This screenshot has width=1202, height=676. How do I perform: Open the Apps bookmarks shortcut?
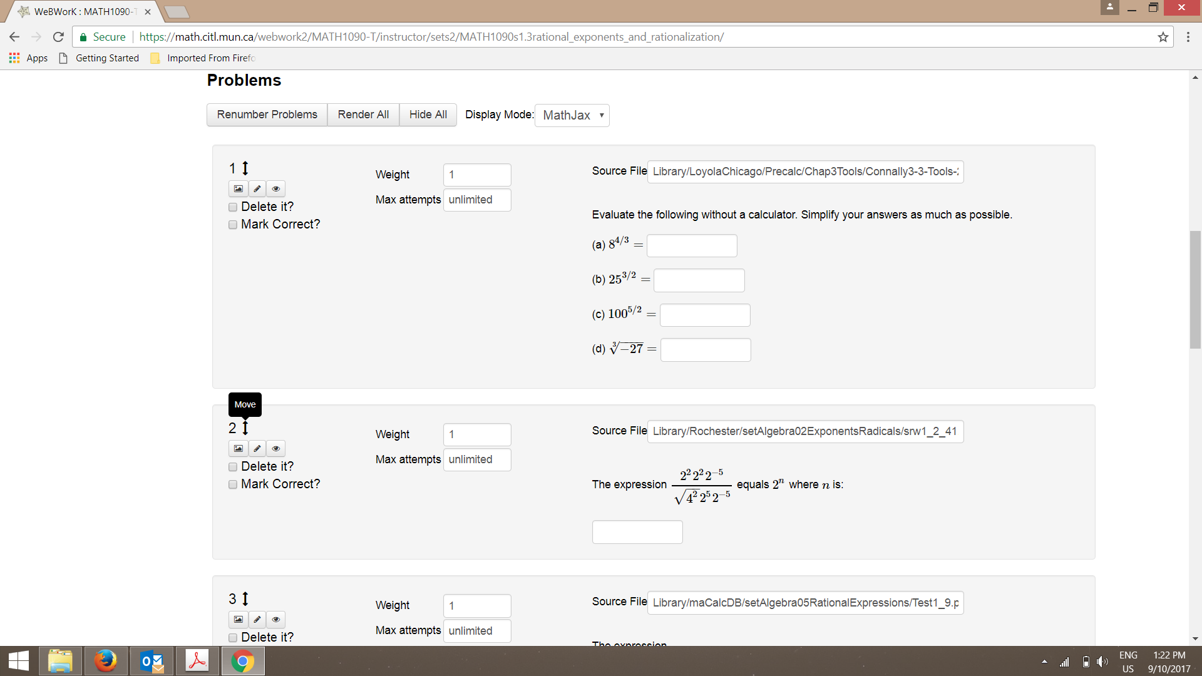(29, 58)
